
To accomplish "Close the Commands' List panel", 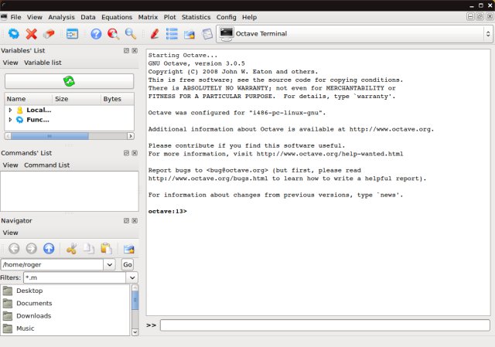I will (135, 153).
